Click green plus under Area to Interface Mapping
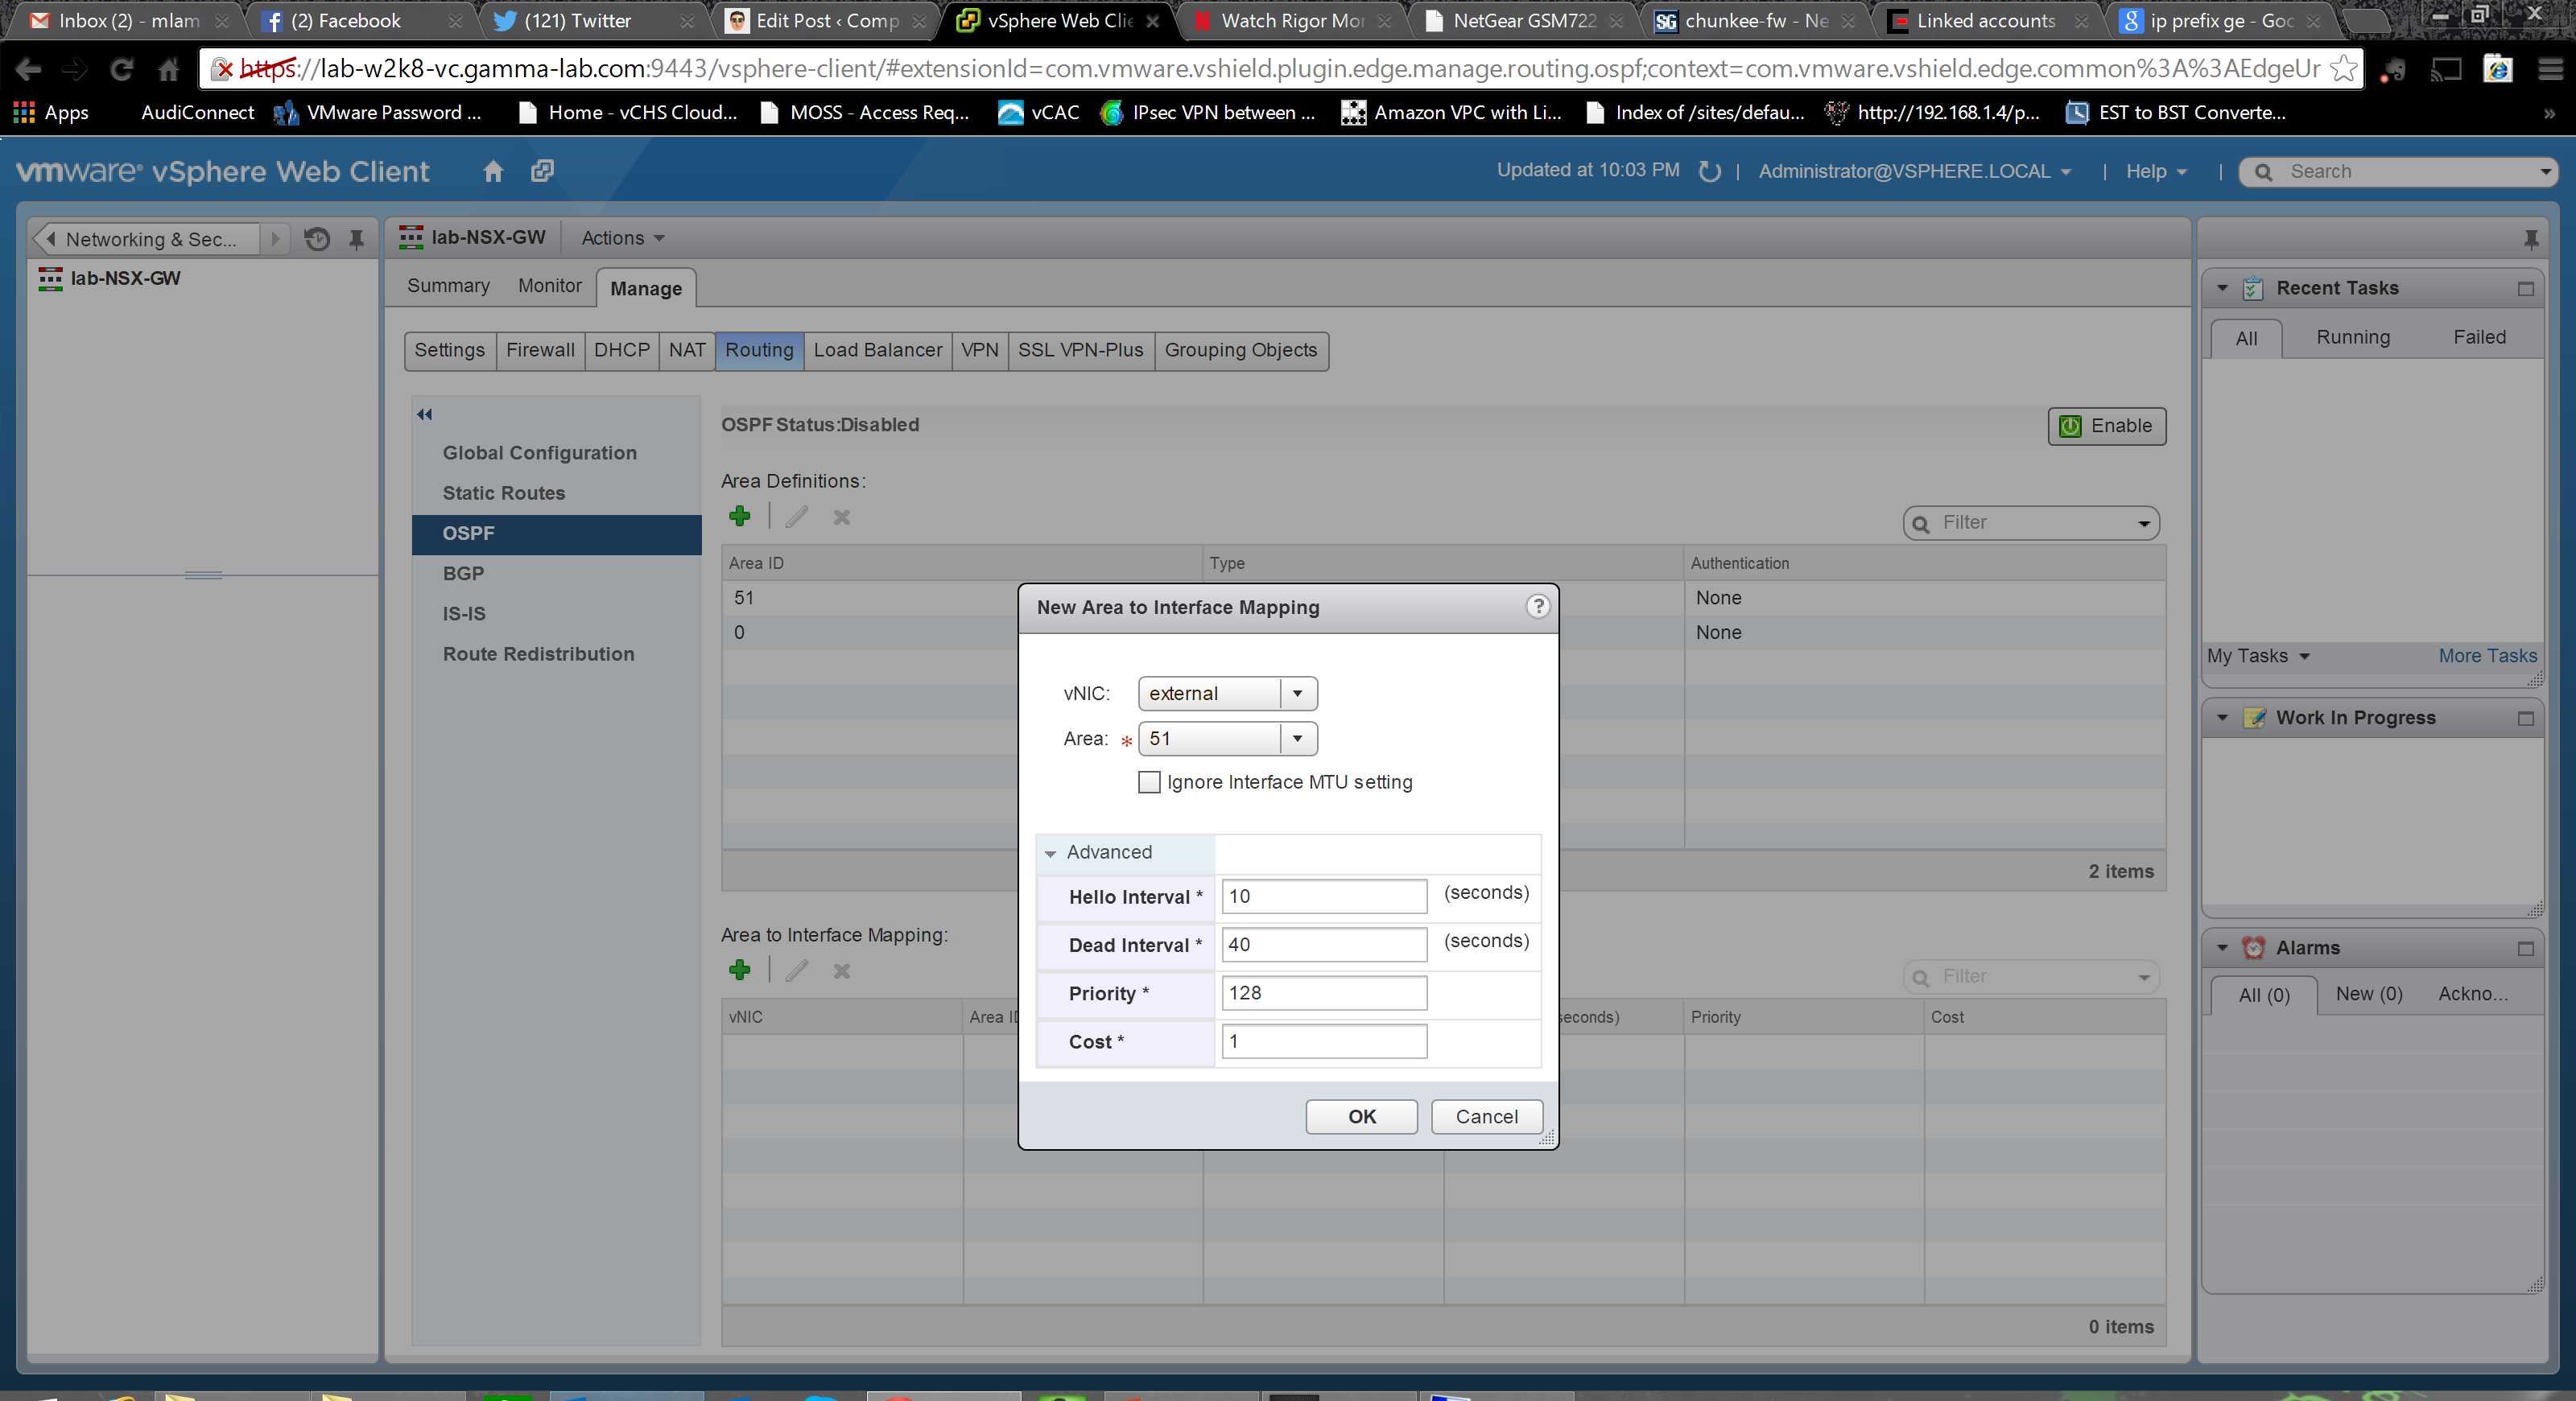The height and width of the screenshot is (1401, 2576). 740,970
